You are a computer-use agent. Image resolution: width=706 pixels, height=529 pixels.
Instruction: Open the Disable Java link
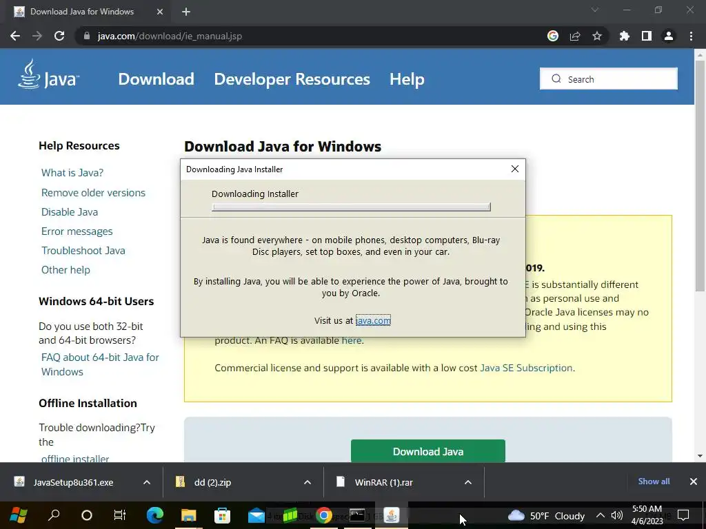click(70, 212)
